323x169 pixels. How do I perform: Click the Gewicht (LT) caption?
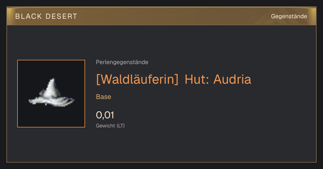[x=110, y=126]
